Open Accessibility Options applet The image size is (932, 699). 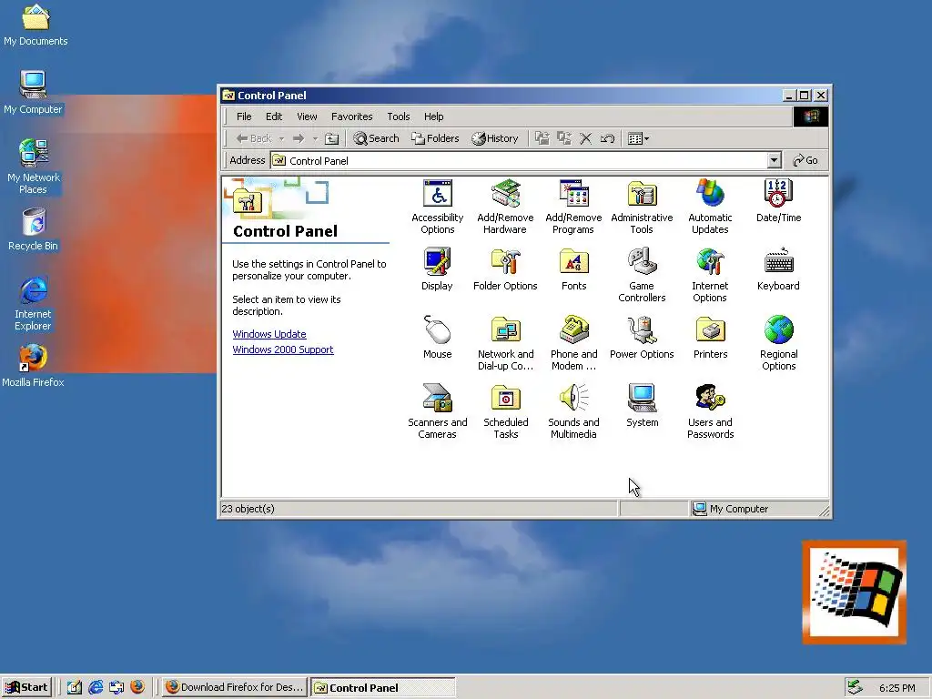pos(438,207)
